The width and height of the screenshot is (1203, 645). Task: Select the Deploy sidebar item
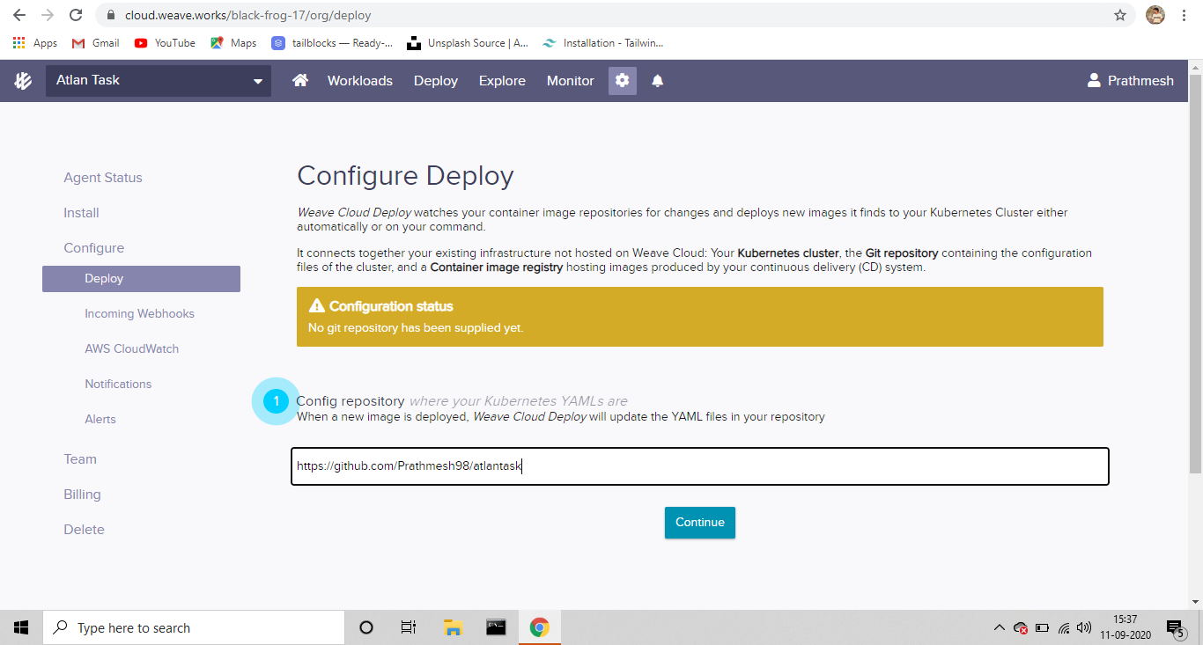point(141,278)
